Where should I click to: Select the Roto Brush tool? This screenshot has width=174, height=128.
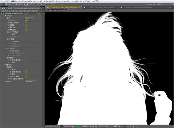point(46,5)
